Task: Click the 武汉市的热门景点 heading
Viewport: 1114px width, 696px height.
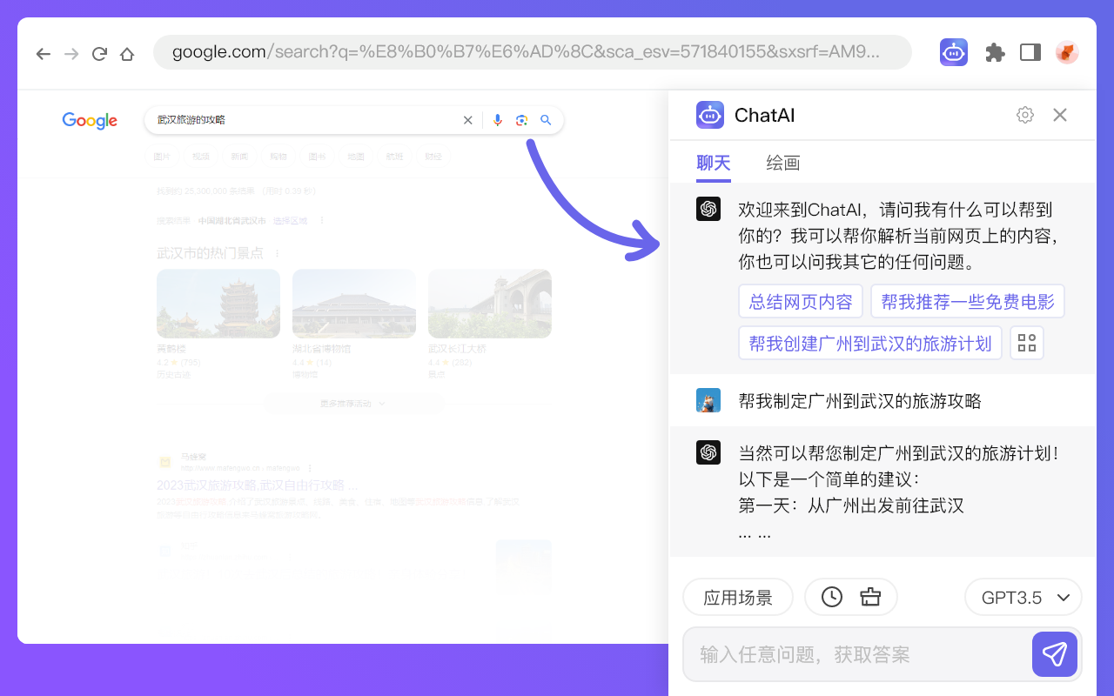Action: [210, 253]
